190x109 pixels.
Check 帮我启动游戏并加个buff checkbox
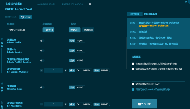pos(133,84)
